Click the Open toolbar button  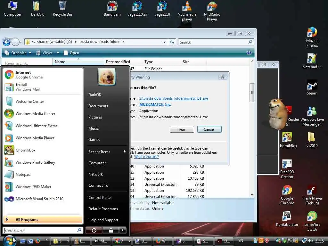click(71, 53)
